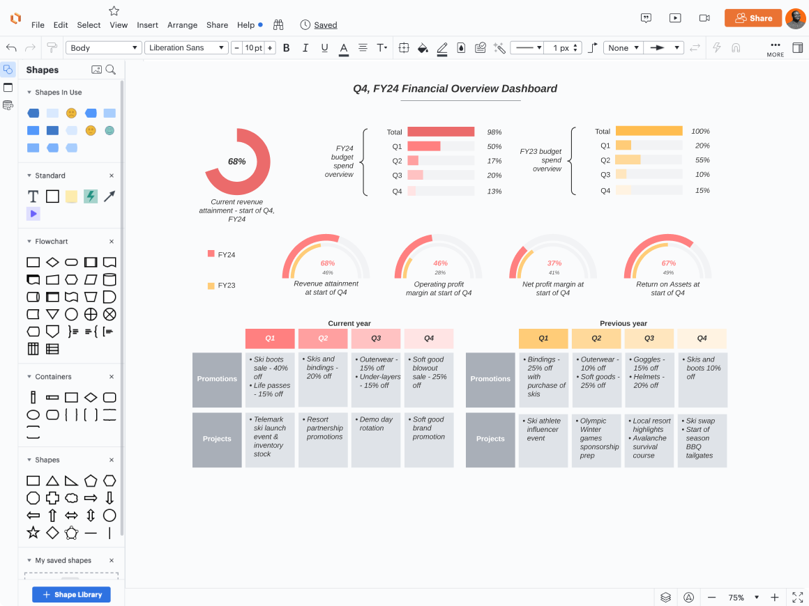The width and height of the screenshot is (809, 606).
Task: Open Feature Find with the binoculars icon
Action: [278, 24]
